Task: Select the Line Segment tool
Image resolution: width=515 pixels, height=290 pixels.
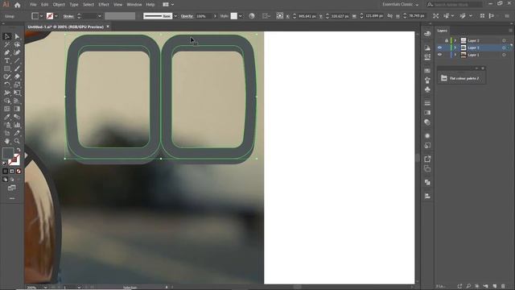Action: pos(17,60)
